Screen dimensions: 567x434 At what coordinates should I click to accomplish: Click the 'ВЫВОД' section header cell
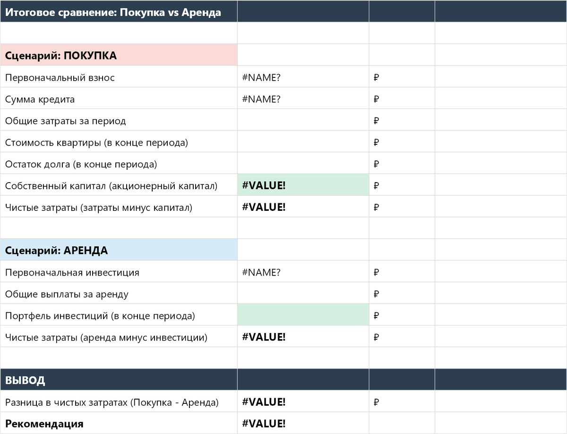coord(118,379)
